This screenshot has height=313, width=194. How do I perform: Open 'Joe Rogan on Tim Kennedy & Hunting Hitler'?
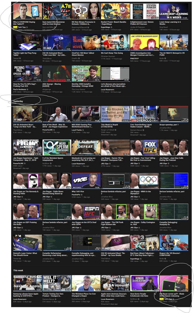(x=26, y=192)
